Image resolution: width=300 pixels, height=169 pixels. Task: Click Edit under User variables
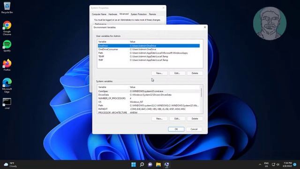[177, 73]
